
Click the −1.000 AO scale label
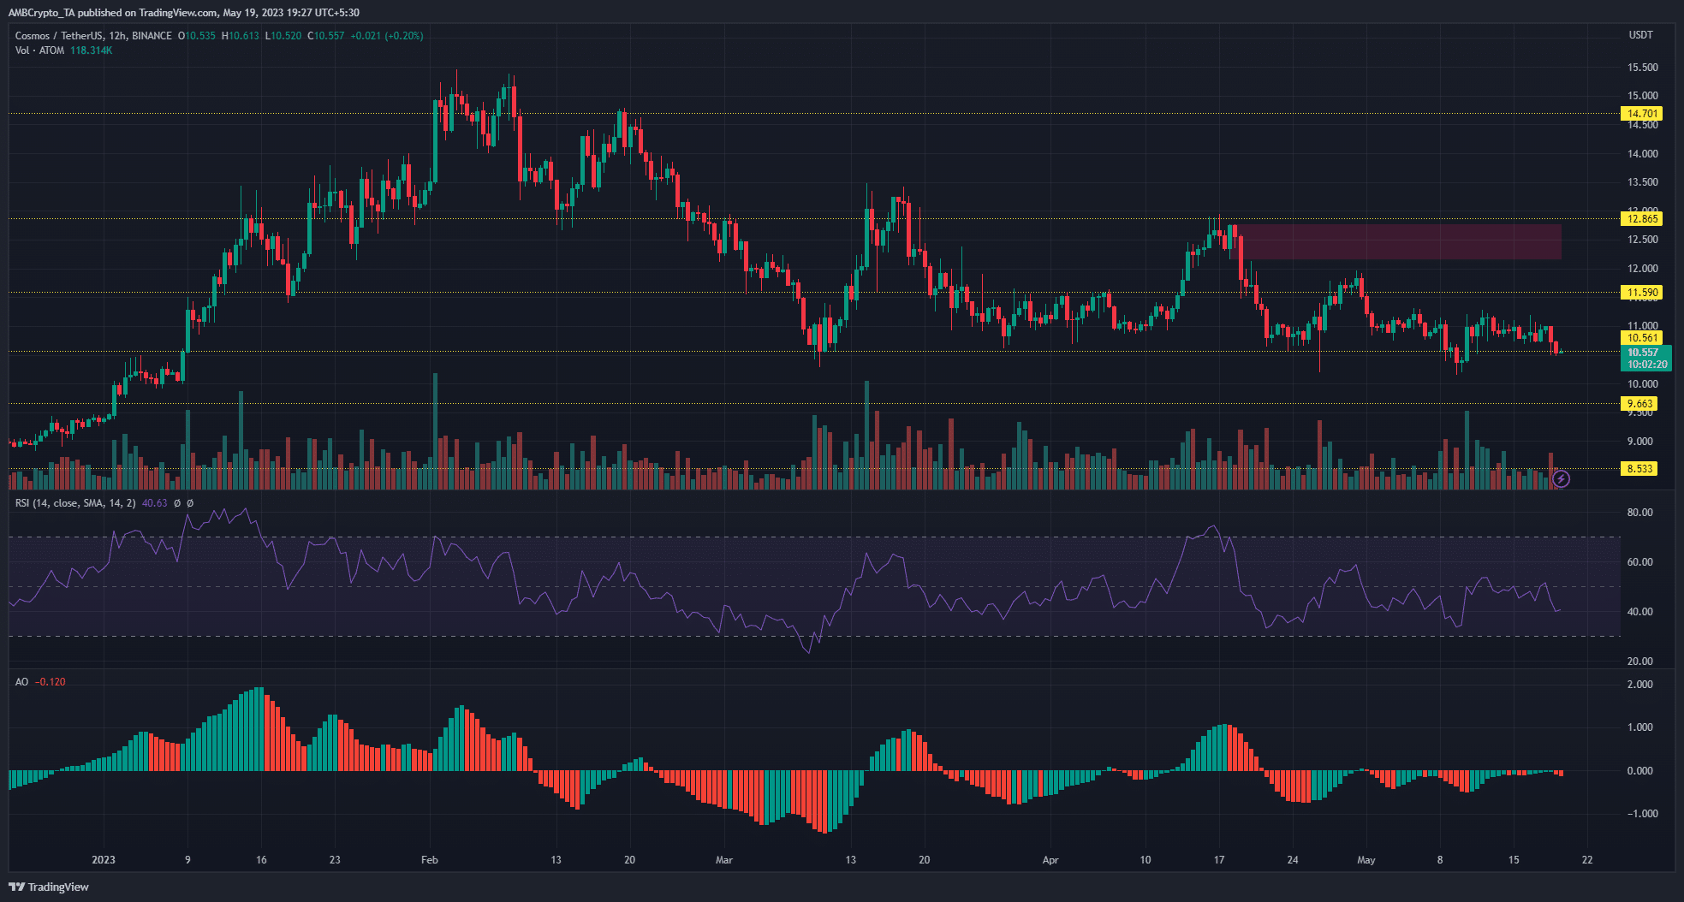pos(1642,814)
